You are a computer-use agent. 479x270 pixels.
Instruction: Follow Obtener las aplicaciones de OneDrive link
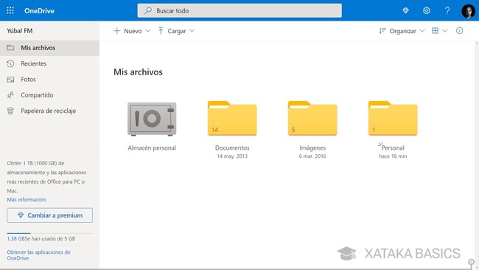coord(38,255)
